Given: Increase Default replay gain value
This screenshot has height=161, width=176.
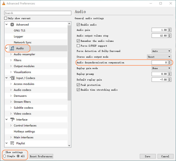Looking at the screenshot, I should (x=169, y=79).
